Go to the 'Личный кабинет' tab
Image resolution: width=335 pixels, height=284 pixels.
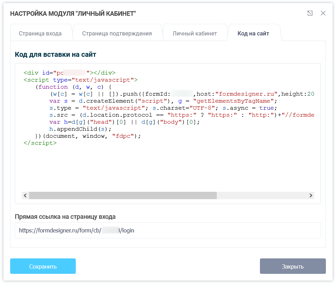(x=195, y=34)
